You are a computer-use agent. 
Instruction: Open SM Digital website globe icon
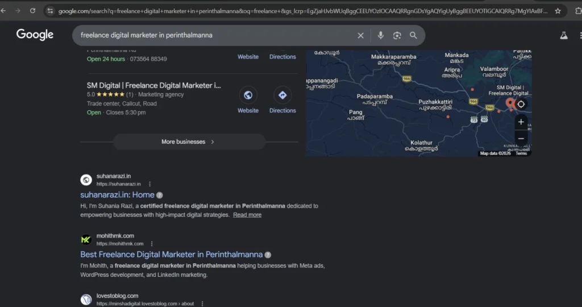tap(248, 95)
